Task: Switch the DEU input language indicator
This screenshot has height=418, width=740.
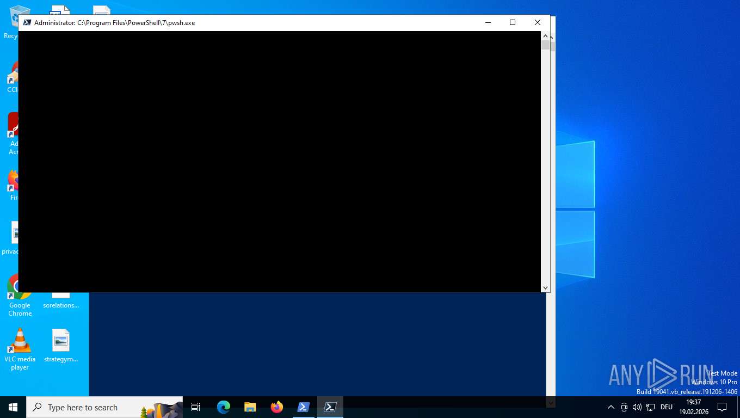Action: coord(667,407)
